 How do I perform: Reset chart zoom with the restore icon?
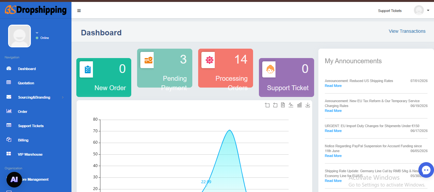275,105
